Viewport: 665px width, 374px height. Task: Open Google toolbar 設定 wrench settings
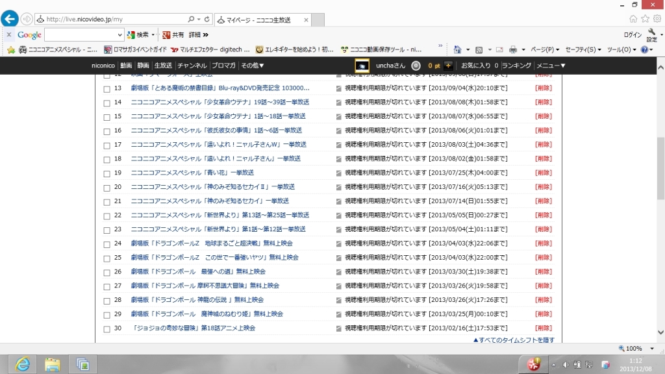point(651,35)
